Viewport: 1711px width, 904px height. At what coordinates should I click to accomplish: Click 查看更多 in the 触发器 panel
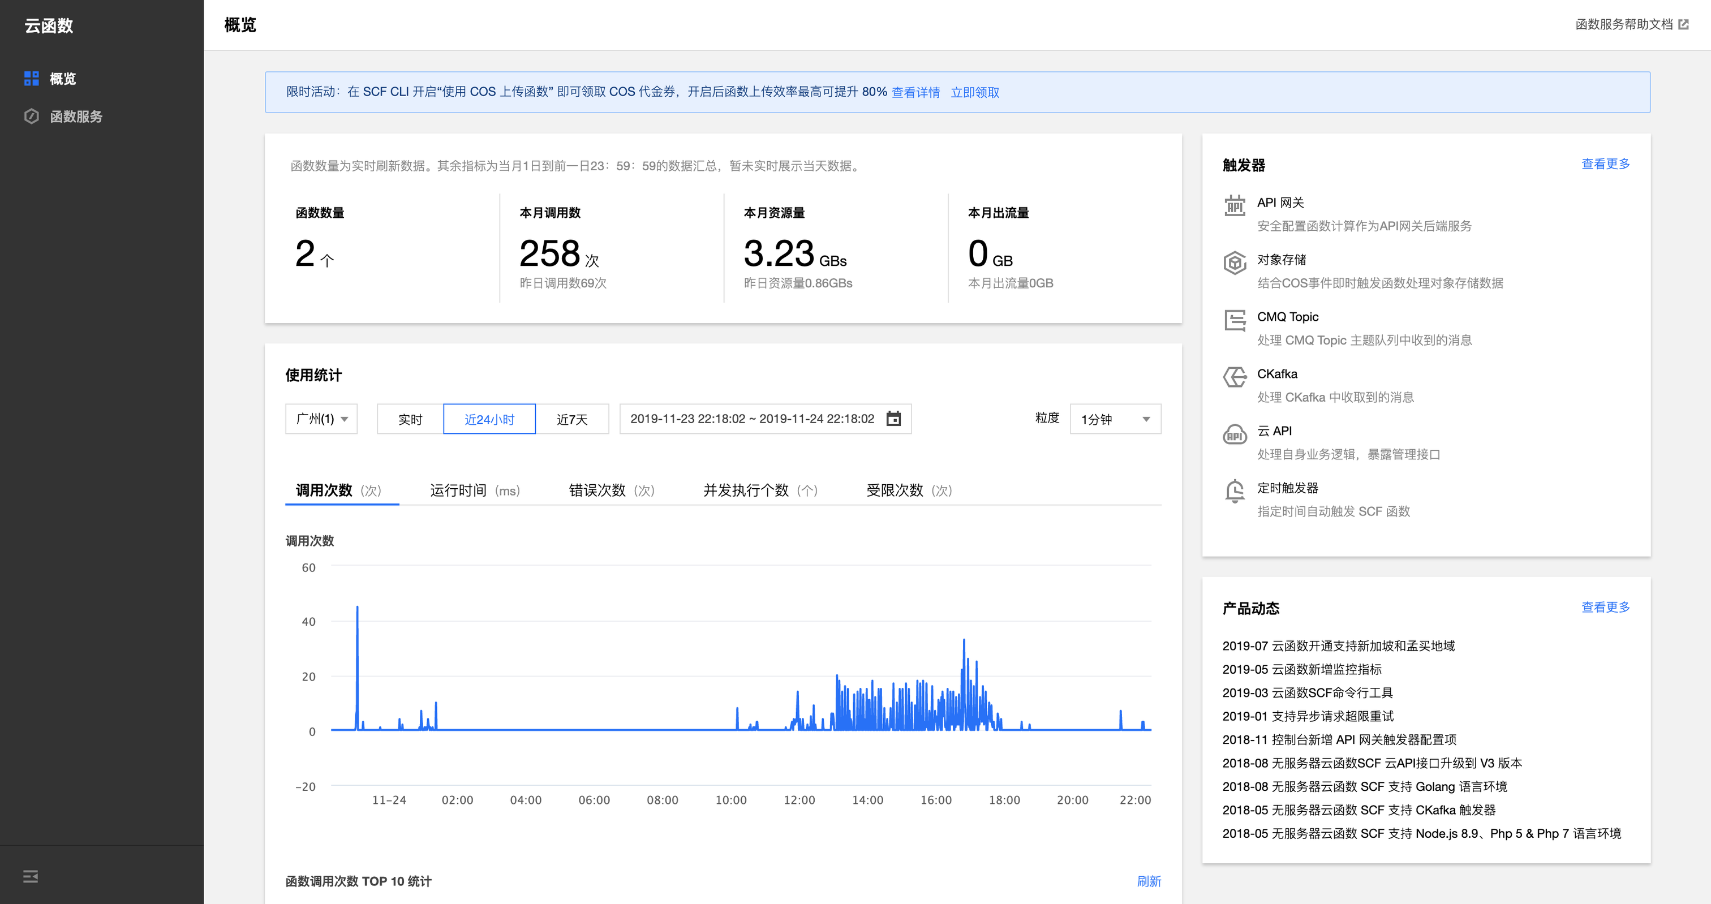(x=1605, y=164)
